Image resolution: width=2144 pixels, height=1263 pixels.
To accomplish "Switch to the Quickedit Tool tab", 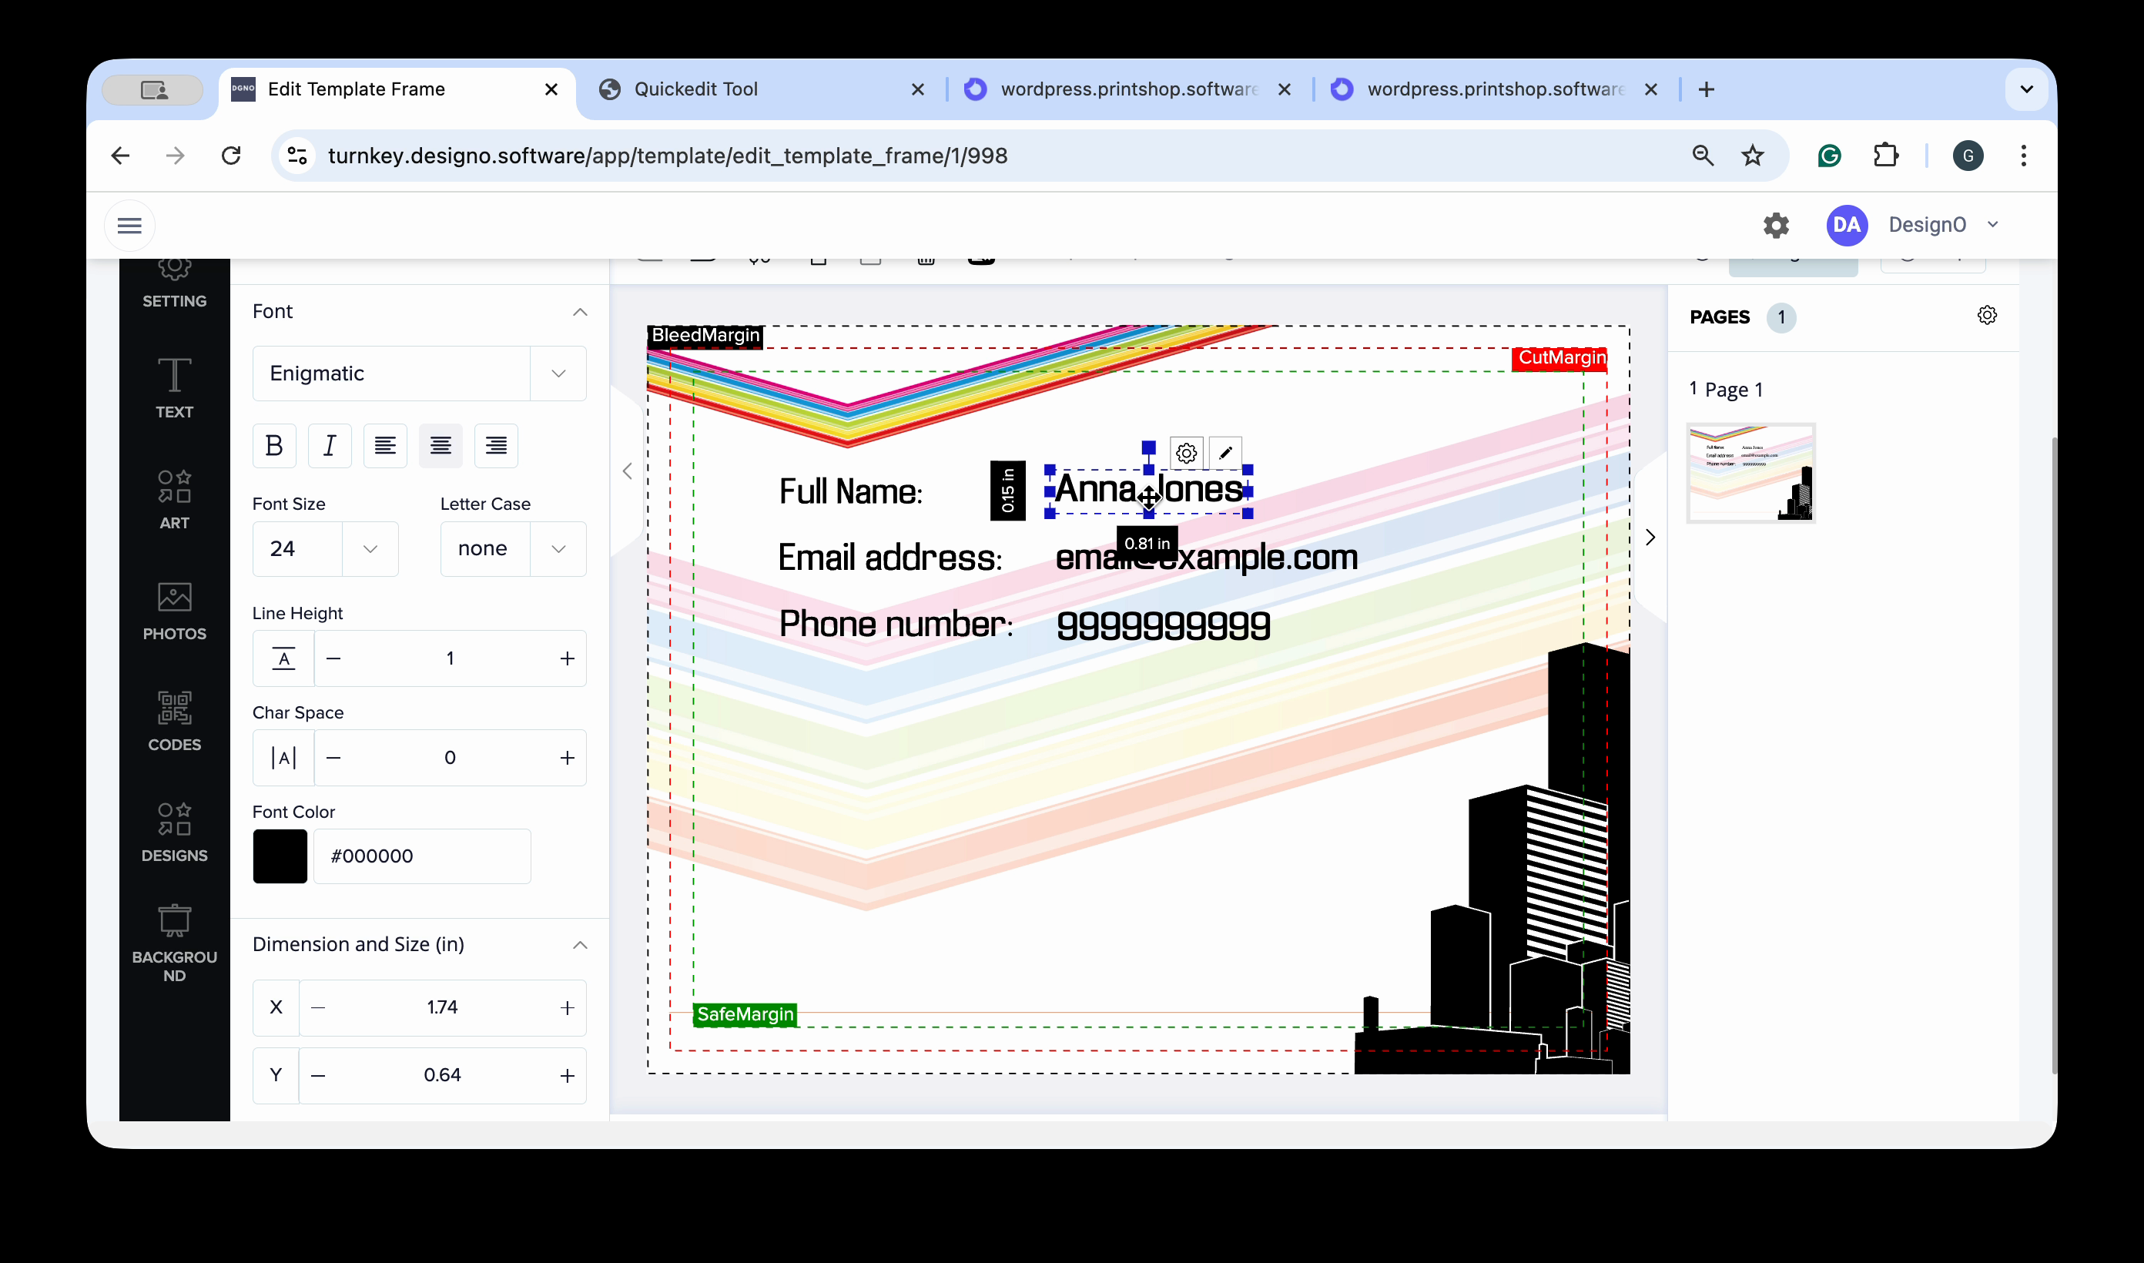I will tap(695, 89).
